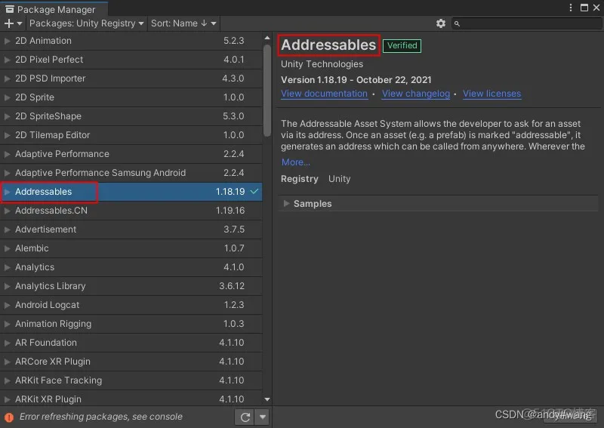Select Adaptive Performance Samsung Android package
Viewport: 604px width, 428px height.
[x=131, y=173]
